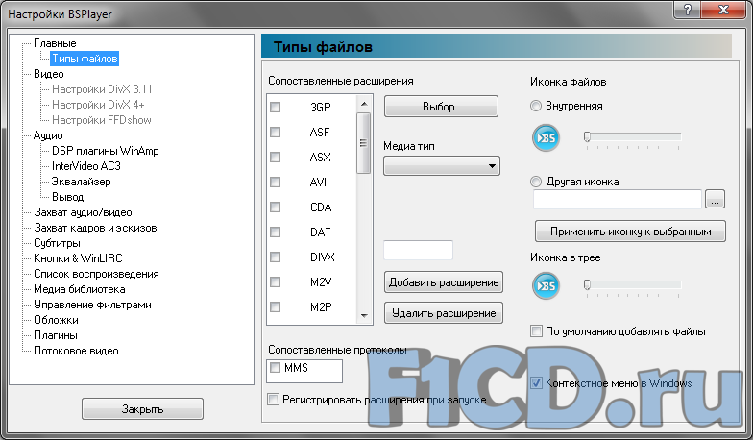Tick the DIVX extension checkbox
Screen dimensions: 753x440
[275, 257]
